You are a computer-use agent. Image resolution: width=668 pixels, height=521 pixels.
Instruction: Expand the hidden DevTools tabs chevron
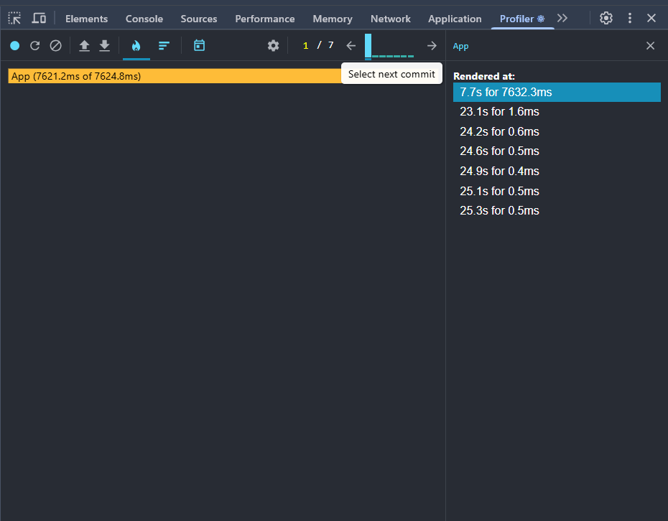(x=562, y=18)
